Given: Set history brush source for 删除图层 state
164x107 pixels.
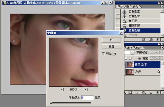Looking at the screenshot, I should [x=118, y=26].
